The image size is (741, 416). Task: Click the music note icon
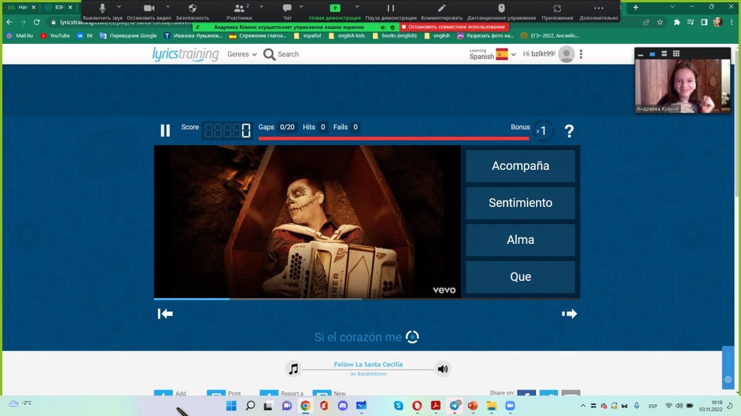pos(293,369)
